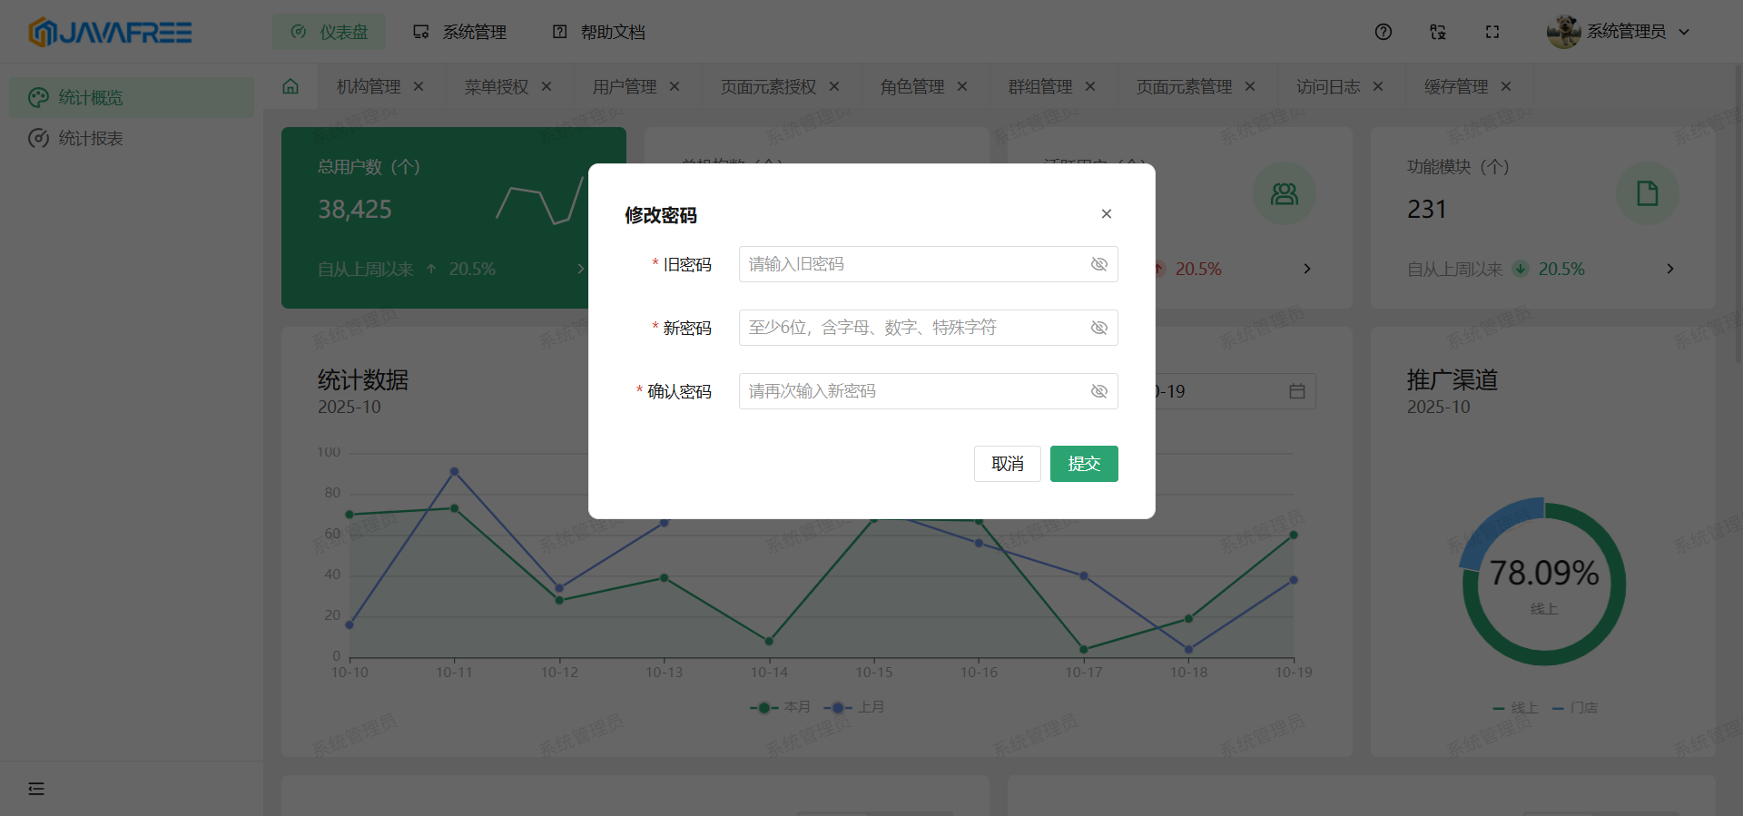Click the calendar icon in date picker

click(x=1296, y=391)
